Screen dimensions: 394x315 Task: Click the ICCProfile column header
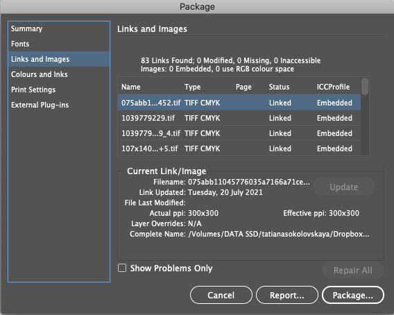[x=333, y=87]
